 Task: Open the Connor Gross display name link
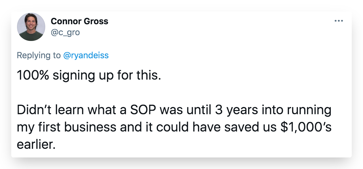[x=80, y=21]
